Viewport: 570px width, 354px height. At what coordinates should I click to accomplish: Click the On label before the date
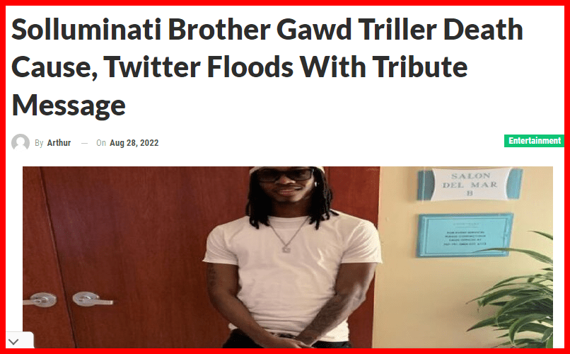coord(101,143)
